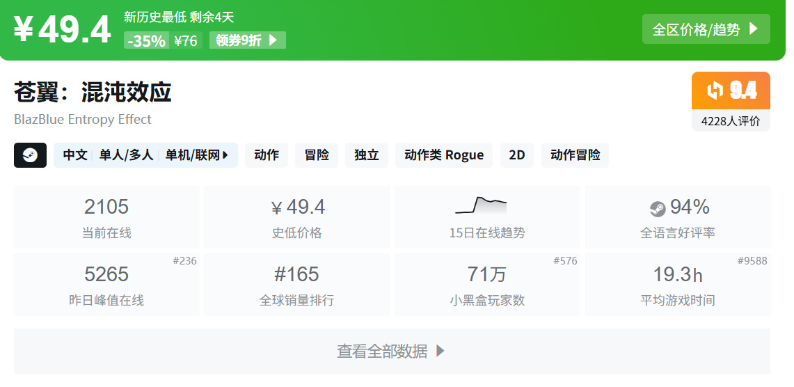The height and width of the screenshot is (387, 794).
Task: Click the 4228人评价 review count
Action: [731, 121]
